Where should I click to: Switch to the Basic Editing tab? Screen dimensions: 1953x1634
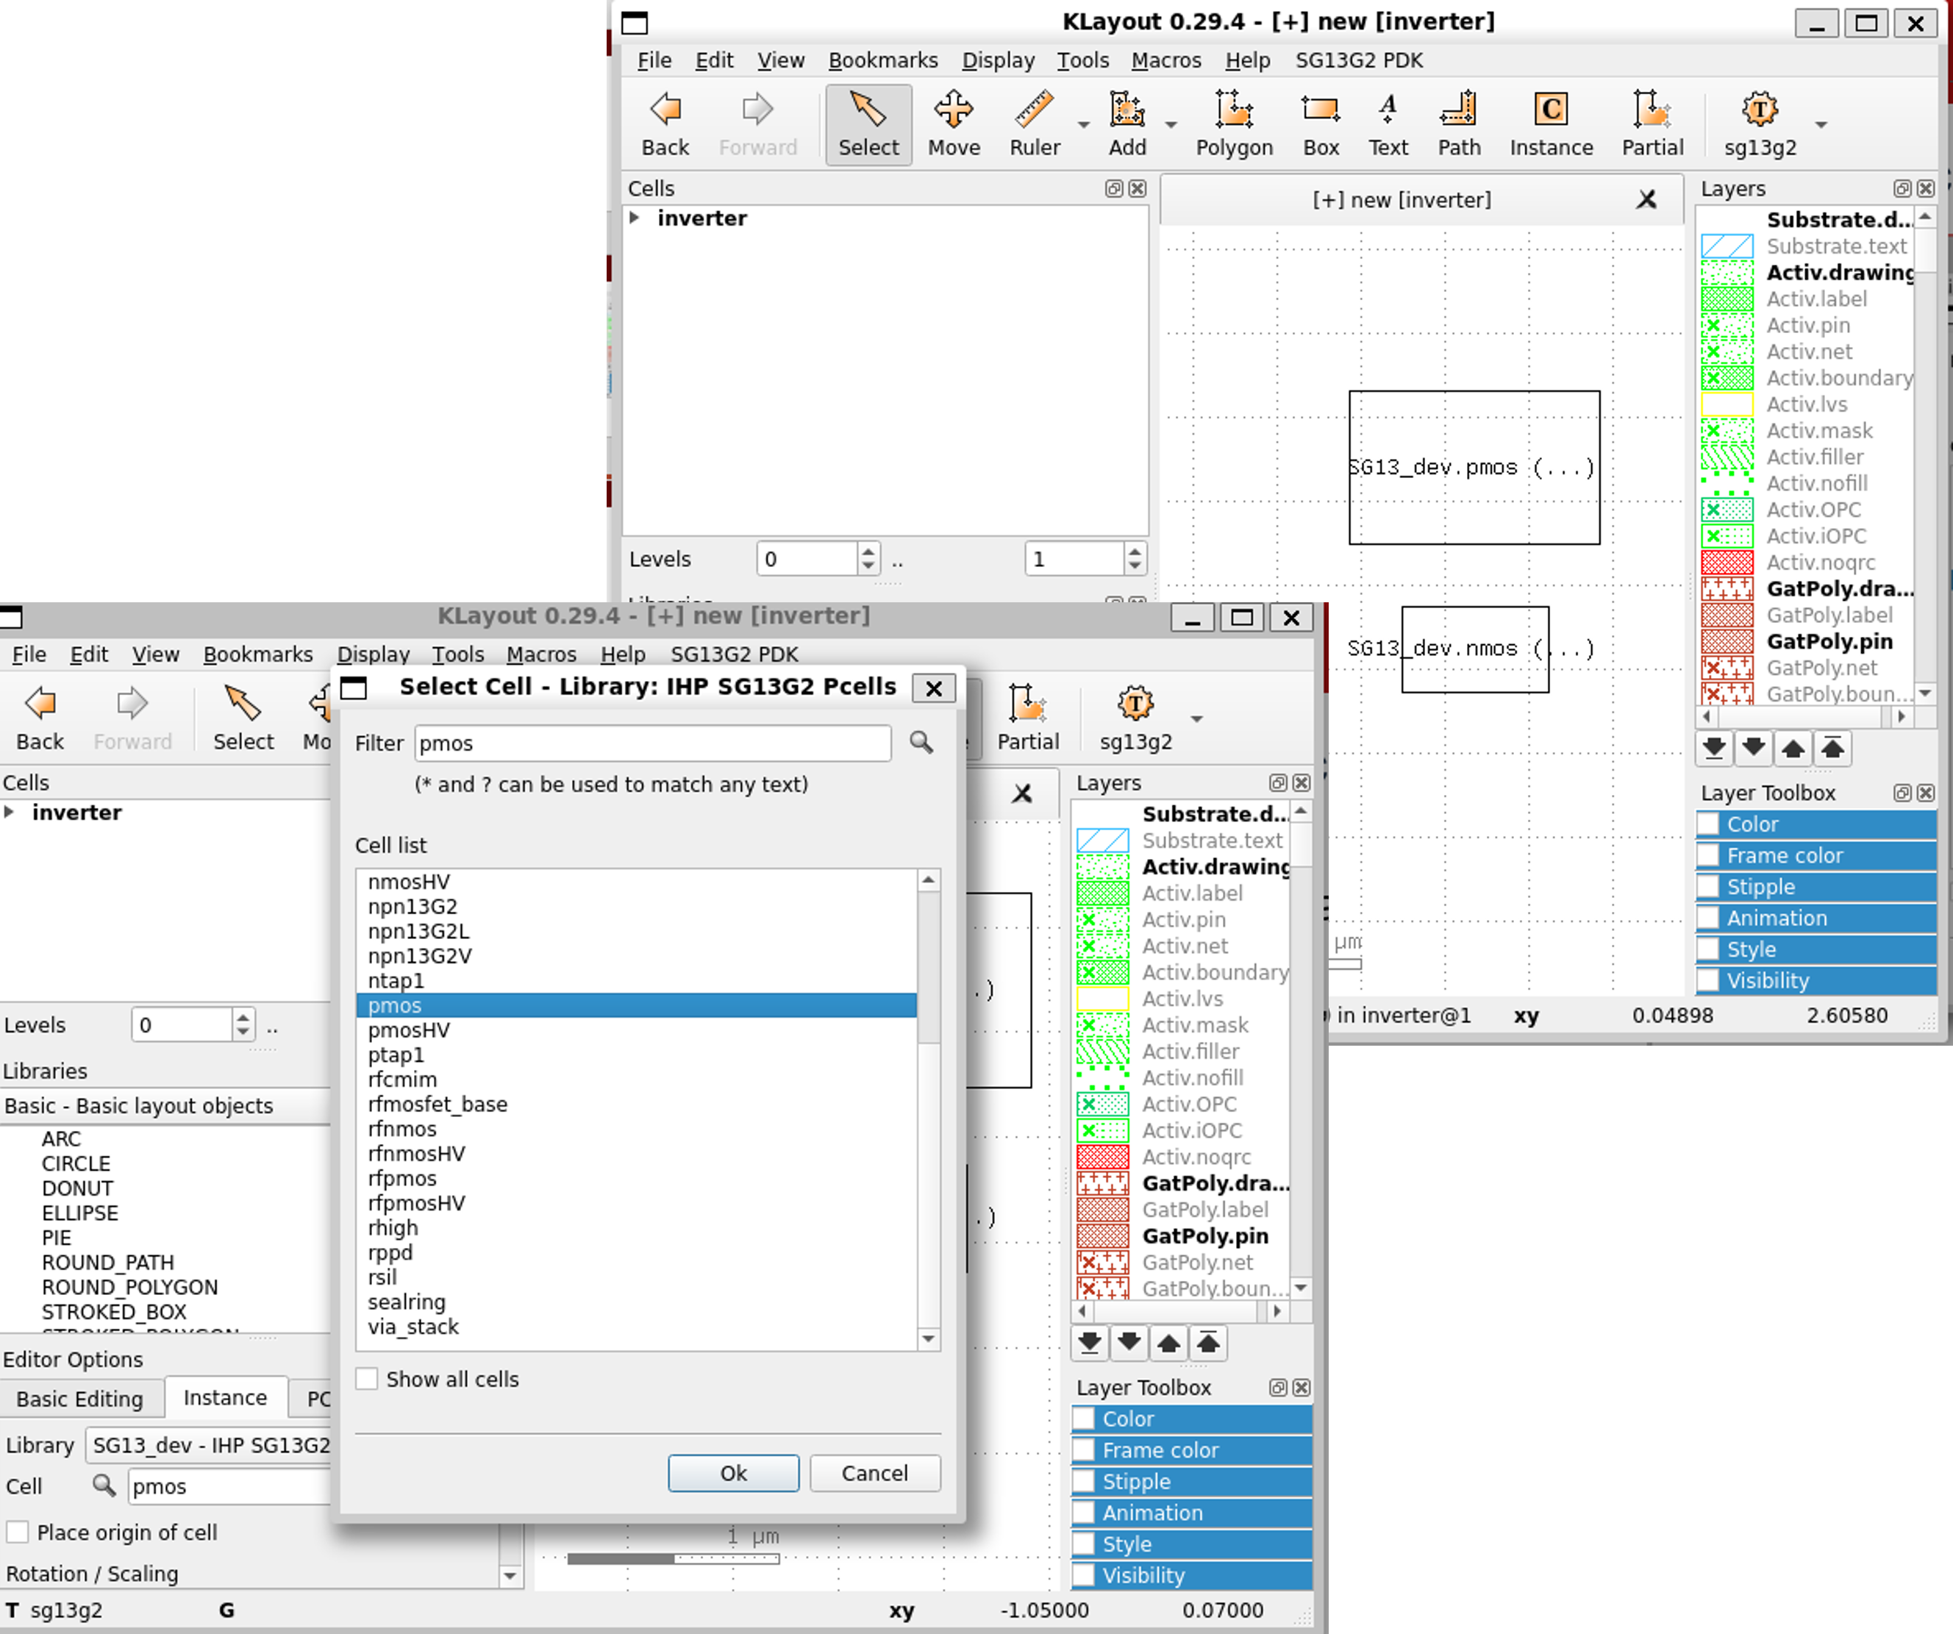(x=80, y=1399)
